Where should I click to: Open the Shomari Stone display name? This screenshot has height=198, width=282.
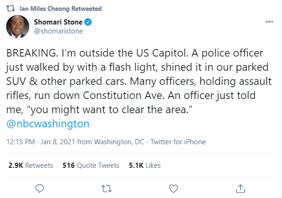point(58,22)
